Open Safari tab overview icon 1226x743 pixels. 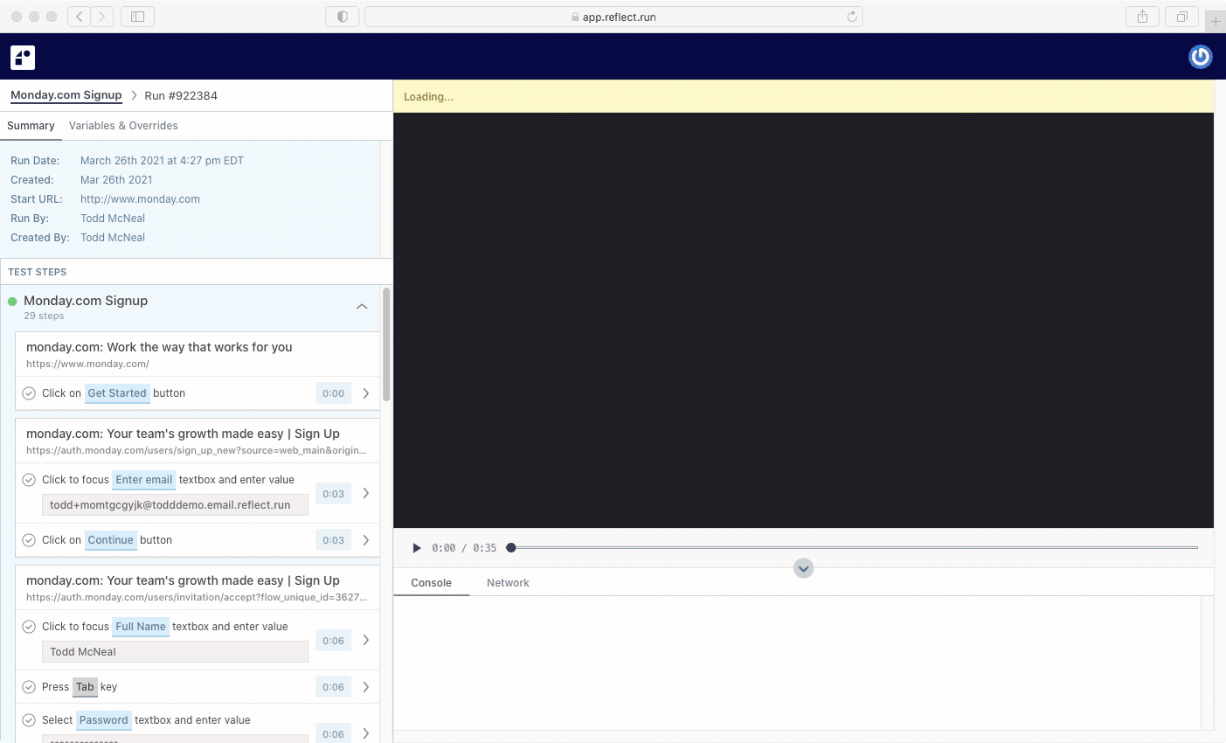[1181, 17]
